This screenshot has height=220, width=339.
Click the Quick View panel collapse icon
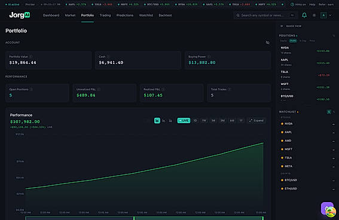click(282, 26)
